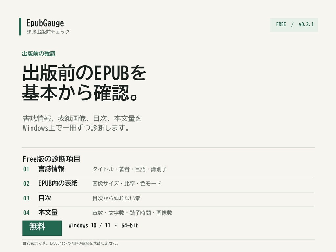Select the "EPUB出版前チェック" tagline under the logo
This screenshot has height=252, width=336.
point(48,32)
